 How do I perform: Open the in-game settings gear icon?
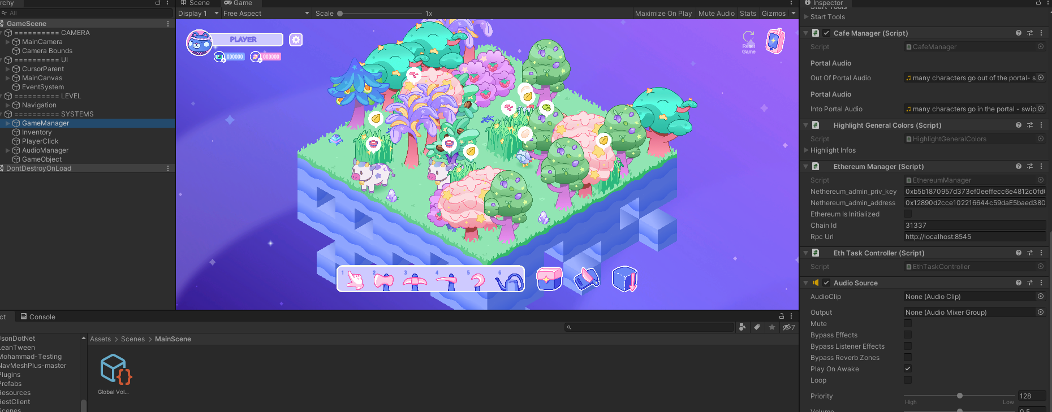pyautogui.click(x=296, y=40)
